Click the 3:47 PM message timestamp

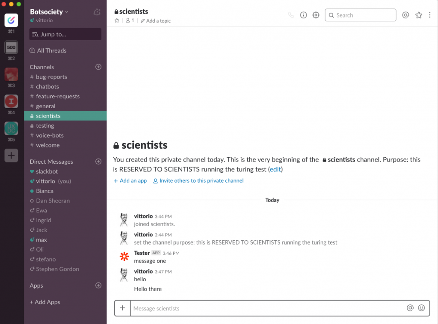point(163,271)
